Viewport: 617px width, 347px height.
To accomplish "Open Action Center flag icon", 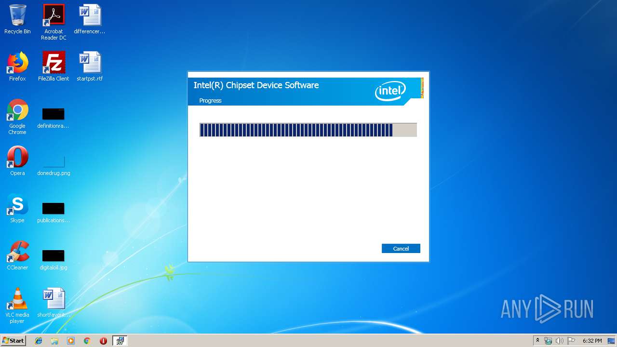I will tap(571, 341).
